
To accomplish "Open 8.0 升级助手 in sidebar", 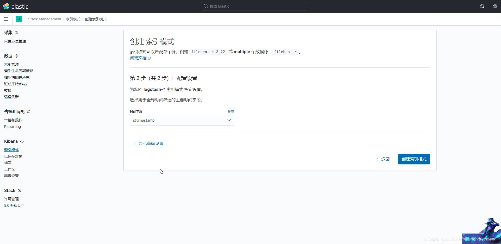I will (x=15, y=205).
